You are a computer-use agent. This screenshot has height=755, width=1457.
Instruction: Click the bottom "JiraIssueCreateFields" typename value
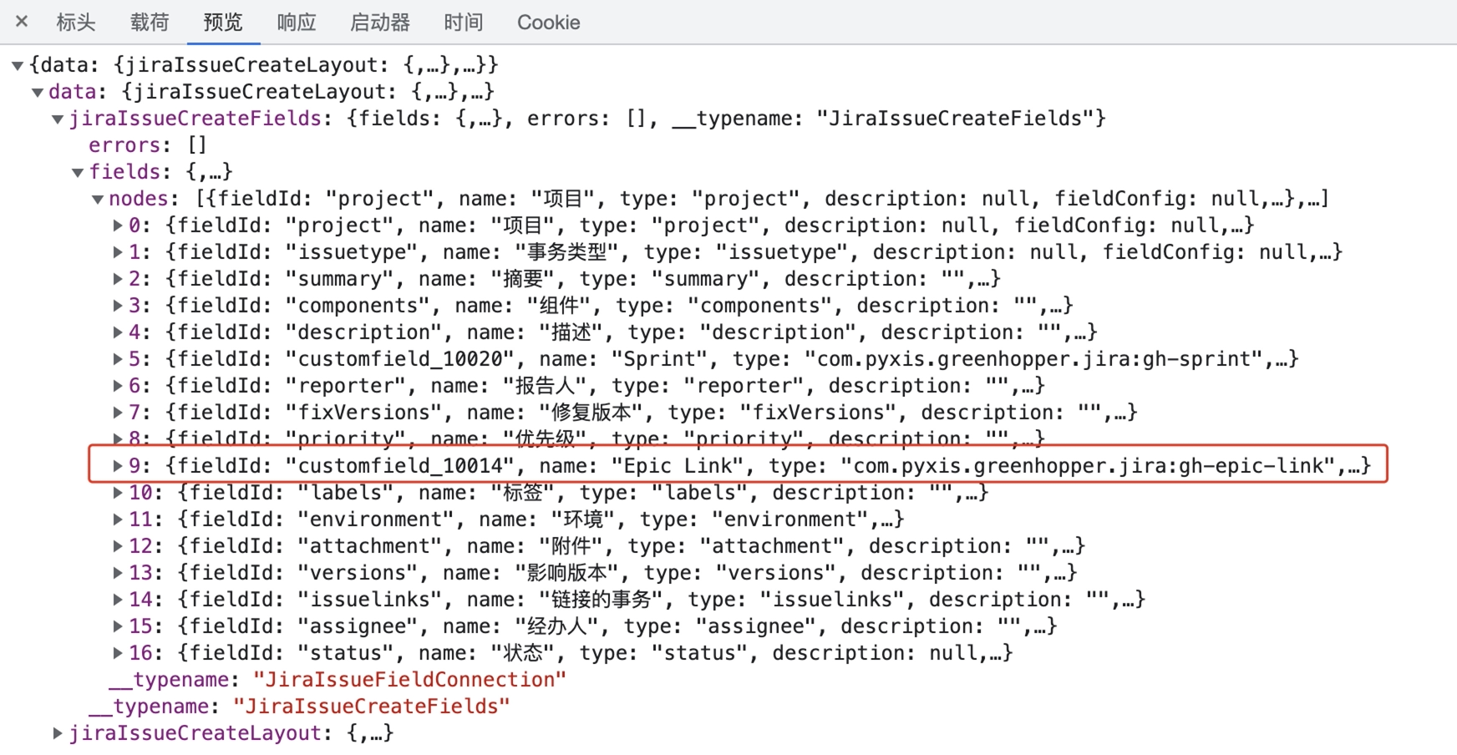pyautogui.click(x=371, y=707)
